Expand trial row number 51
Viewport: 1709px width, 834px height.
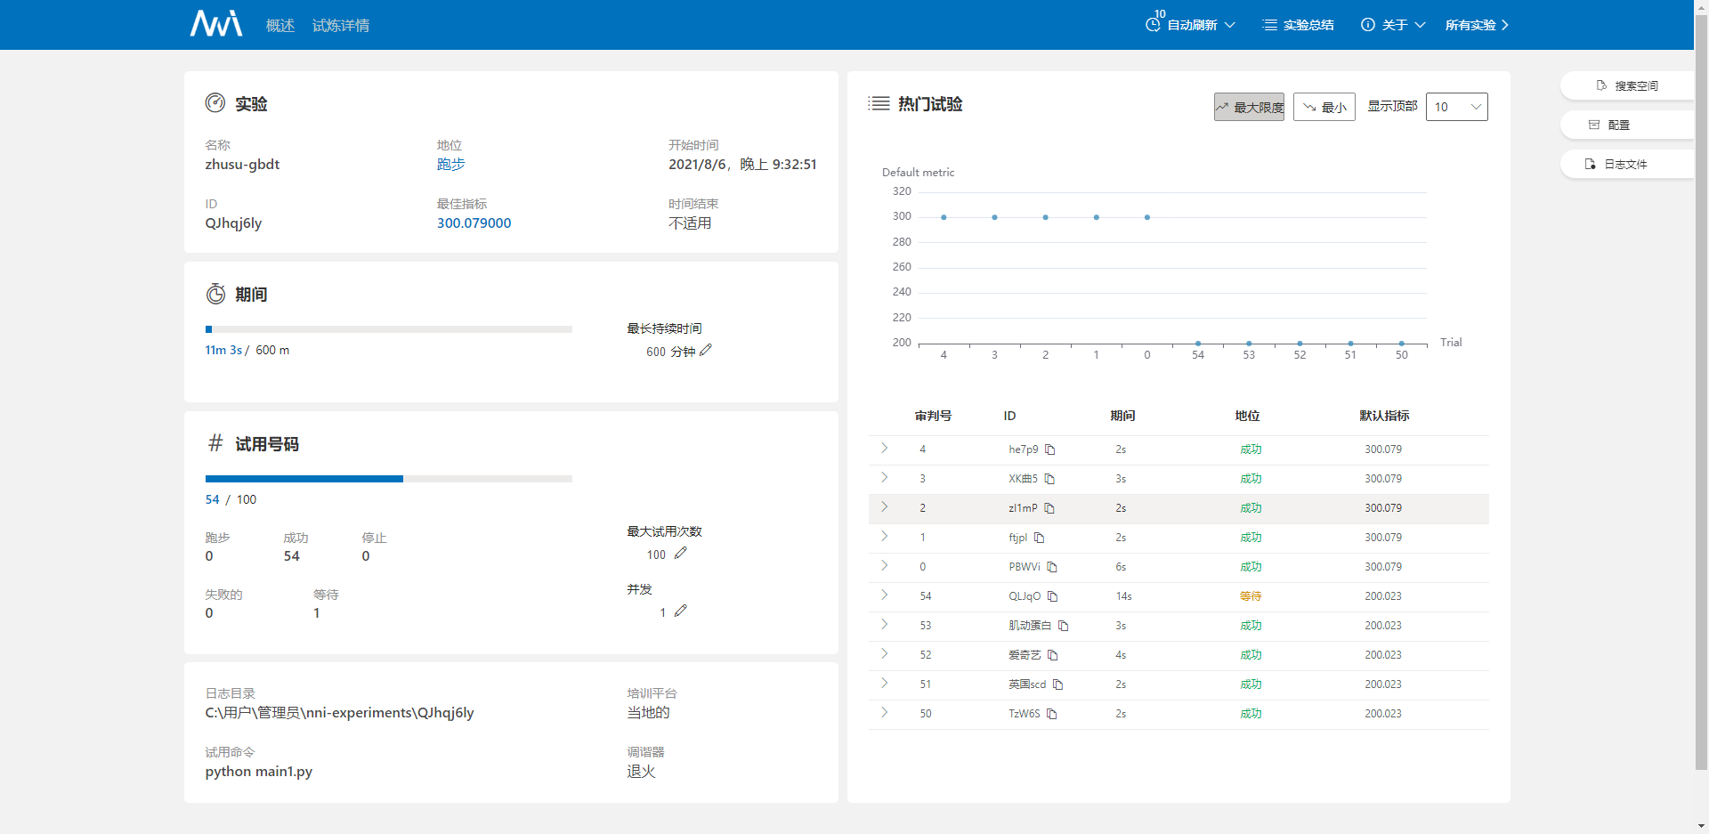(884, 684)
